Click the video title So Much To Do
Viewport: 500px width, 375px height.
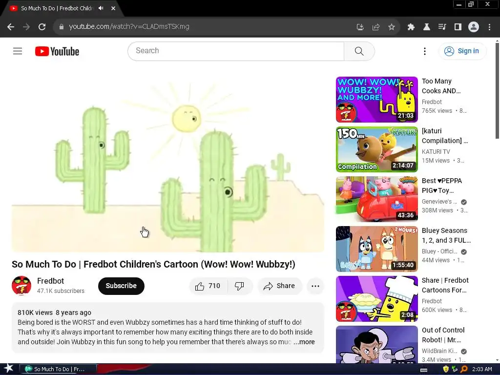coord(153,264)
